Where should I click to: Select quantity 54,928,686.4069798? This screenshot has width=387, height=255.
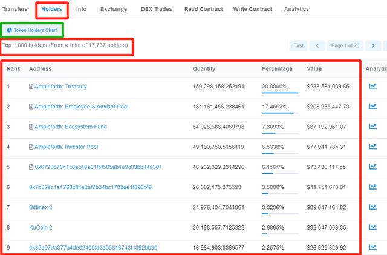218,127
